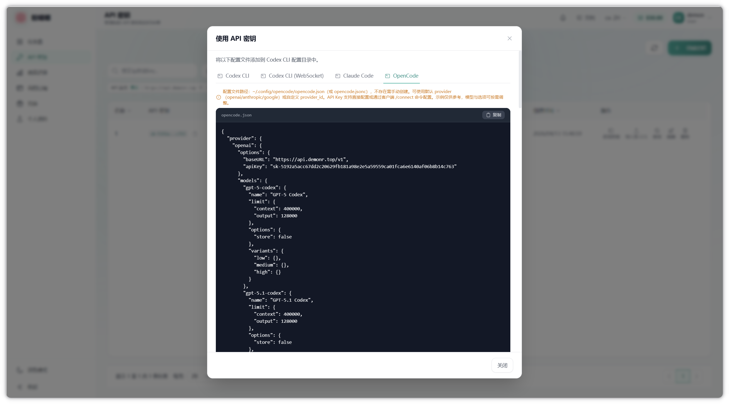Click the "medium": {} variant line
The height and width of the screenshot is (404, 729).
coord(271,265)
